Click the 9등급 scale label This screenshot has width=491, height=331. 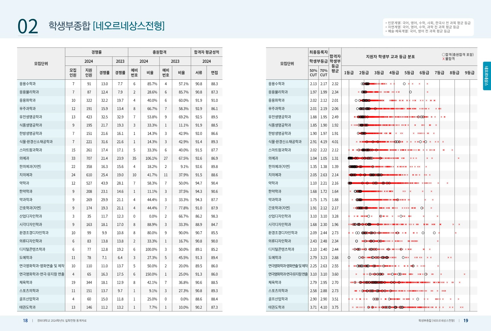(x=469, y=72)
